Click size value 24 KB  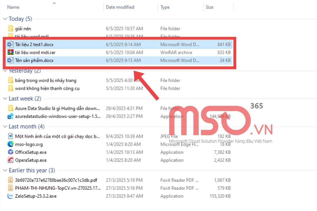[x=225, y=60]
